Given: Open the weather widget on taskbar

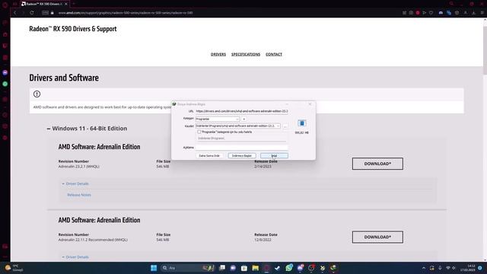Looking at the screenshot, I should point(14,268).
